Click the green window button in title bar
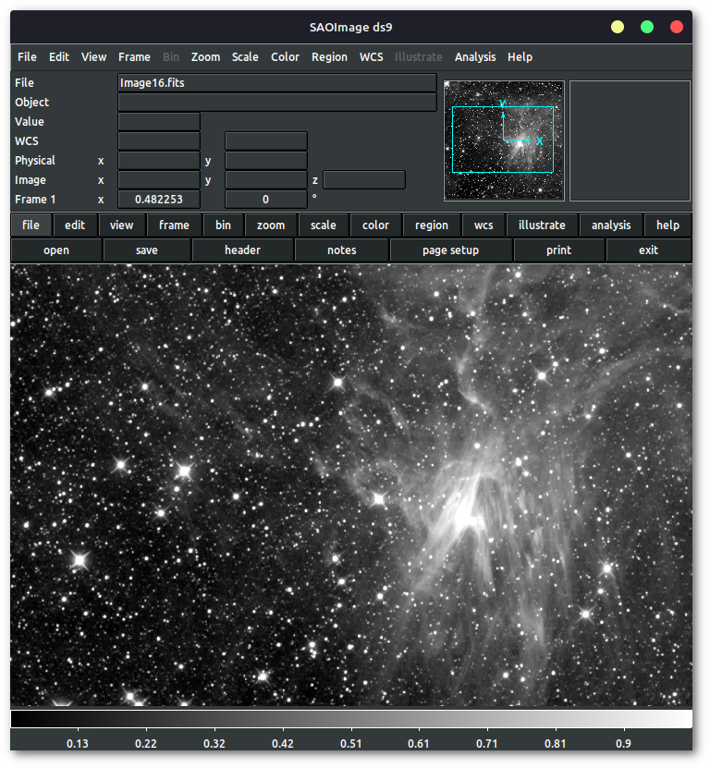The width and height of the screenshot is (710, 768). click(647, 27)
